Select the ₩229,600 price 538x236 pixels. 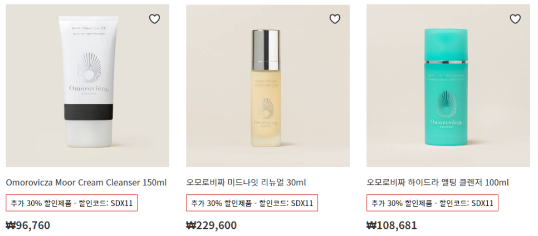tap(212, 225)
